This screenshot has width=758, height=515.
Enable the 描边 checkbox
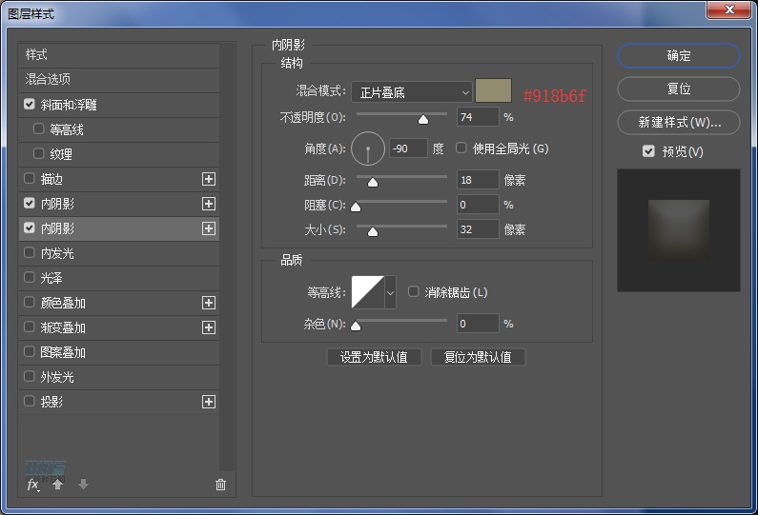[29, 179]
